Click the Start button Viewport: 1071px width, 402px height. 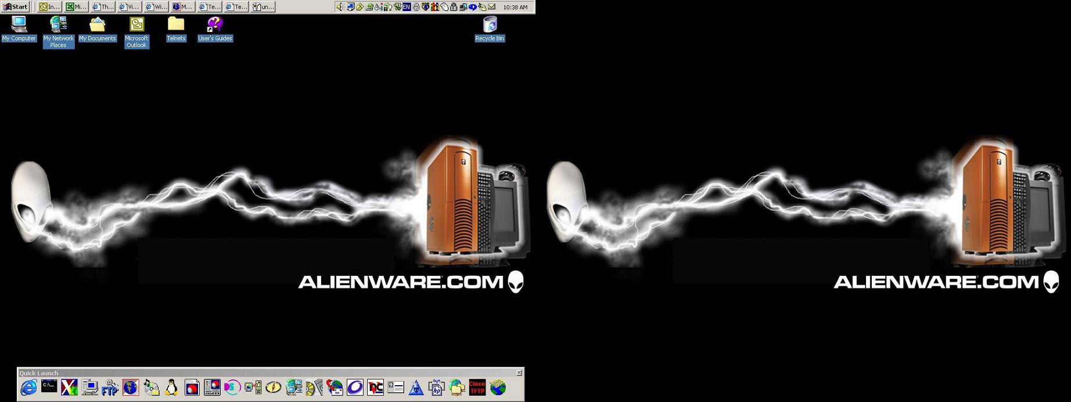(16, 7)
